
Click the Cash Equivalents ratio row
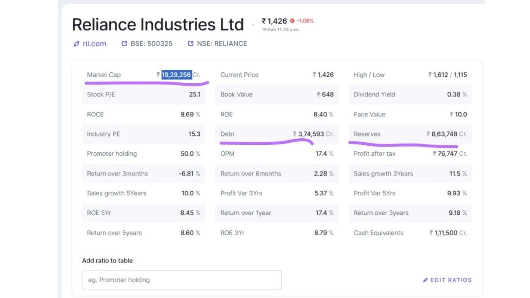(410, 233)
